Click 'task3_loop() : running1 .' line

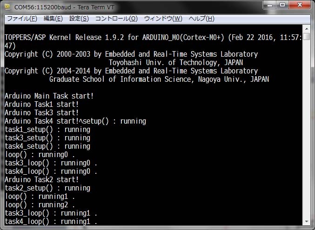click(x=51, y=213)
